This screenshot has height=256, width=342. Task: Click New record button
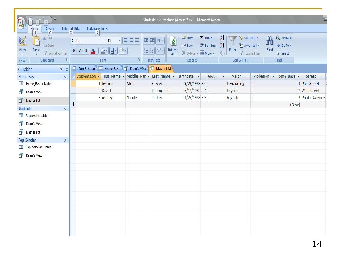tap(188, 38)
